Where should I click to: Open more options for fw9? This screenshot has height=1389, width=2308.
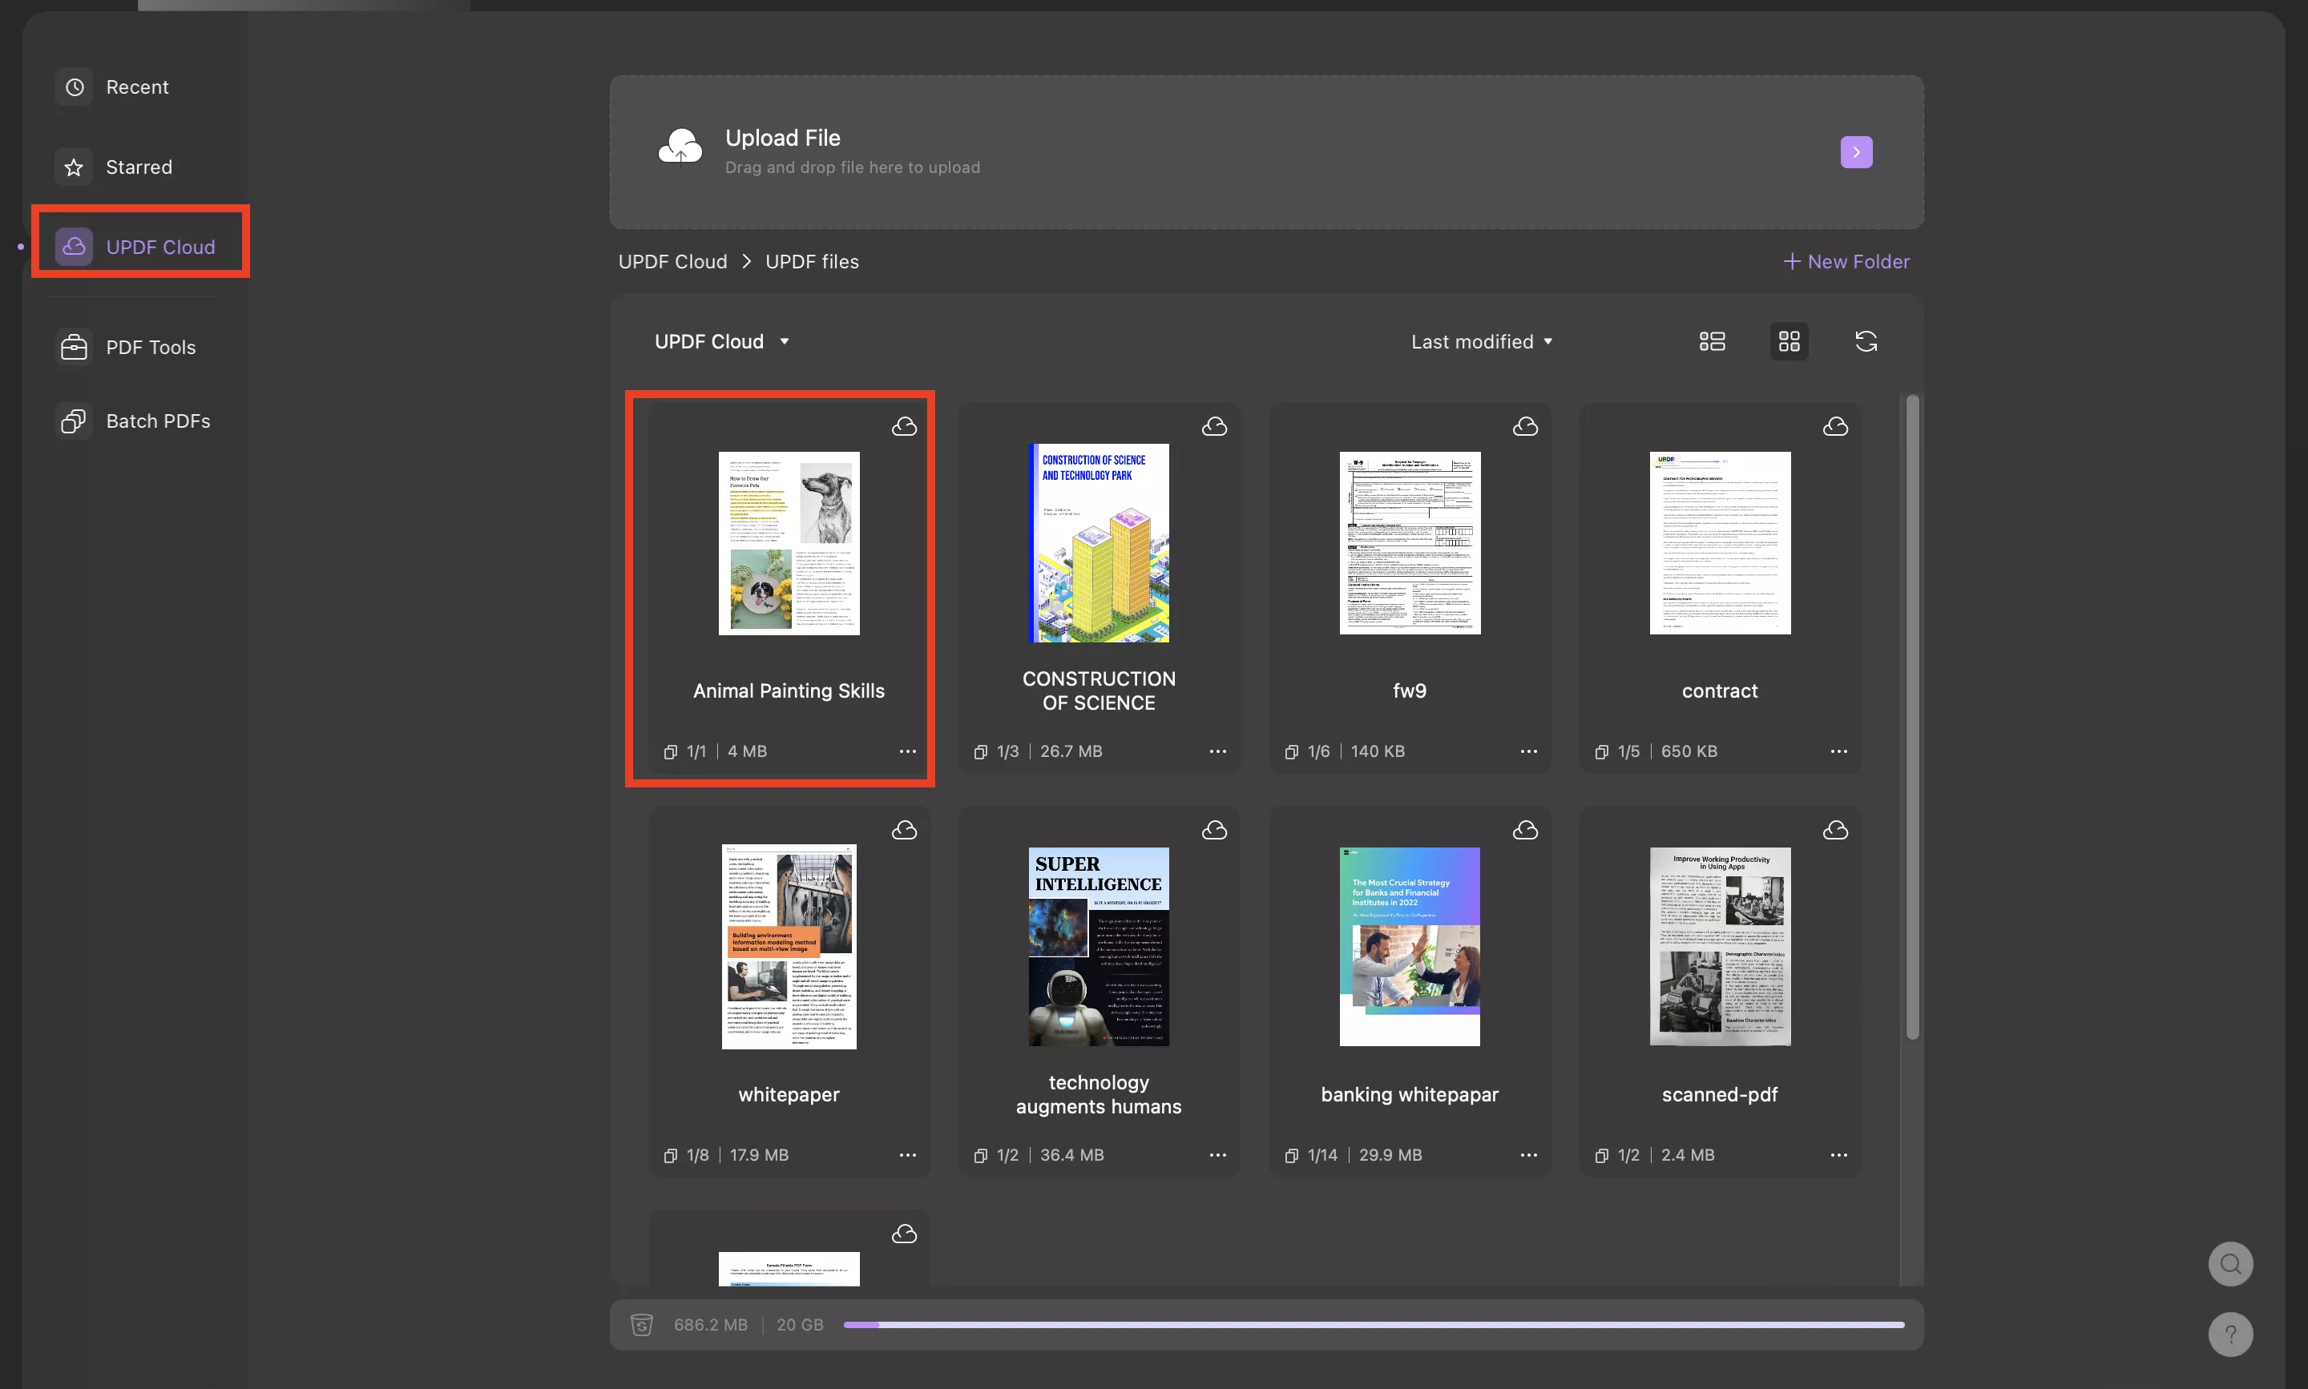(1528, 751)
